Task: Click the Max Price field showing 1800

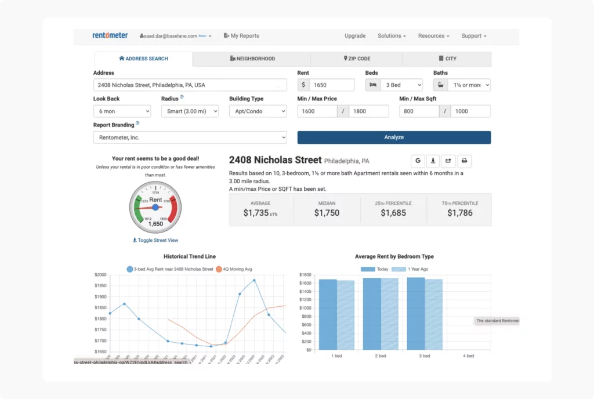Action: click(368, 111)
